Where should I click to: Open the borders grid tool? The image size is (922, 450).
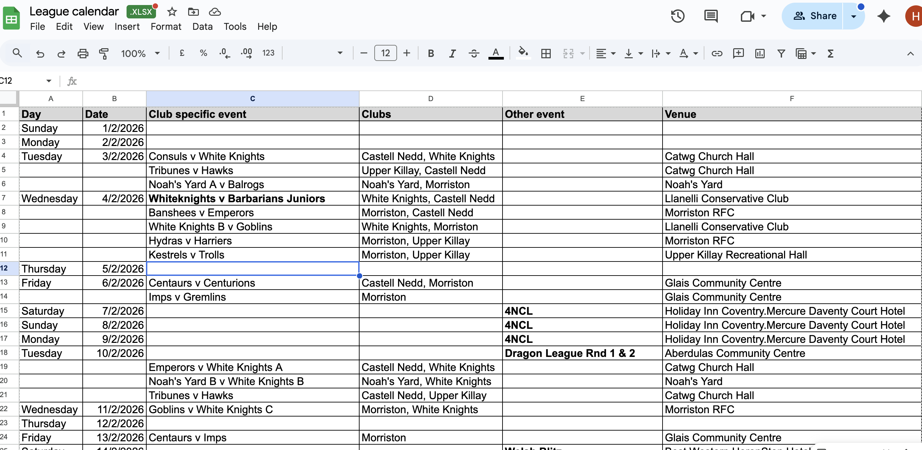(546, 54)
